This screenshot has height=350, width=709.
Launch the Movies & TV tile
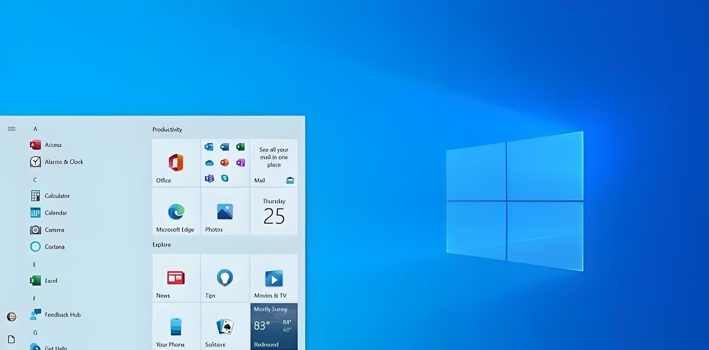[x=274, y=278]
